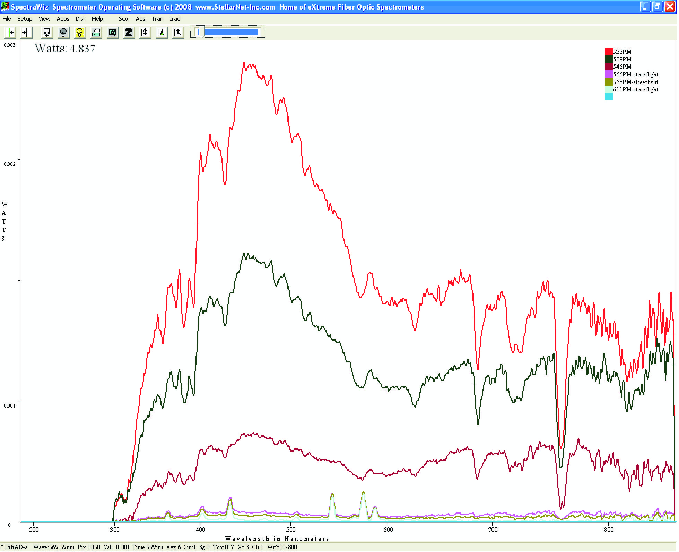Open the File menu
679x552 pixels.
pos(7,19)
